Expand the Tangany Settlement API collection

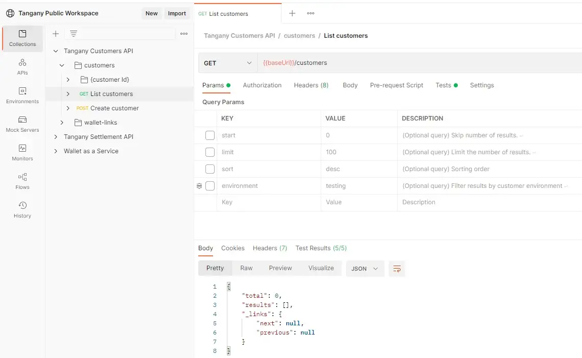[x=56, y=137]
